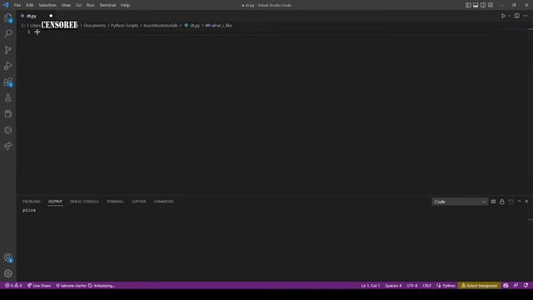Image resolution: width=533 pixels, height=300 pixels.
Task: Expand the boomboxtutorials breadcrumb segment
Action: point(161,25)
